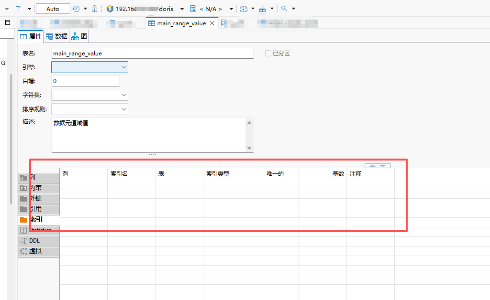
Task: Expand the doris connection selector dropdown
Action: [182, 9]
